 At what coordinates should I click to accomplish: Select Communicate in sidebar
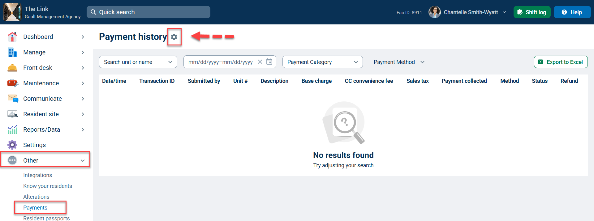tap(43, 99)
